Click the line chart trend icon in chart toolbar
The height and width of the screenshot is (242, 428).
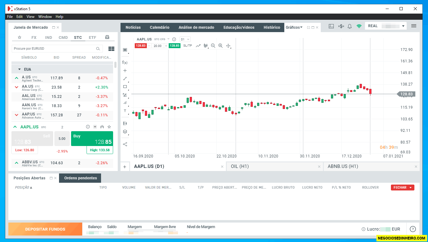(198, 46)
